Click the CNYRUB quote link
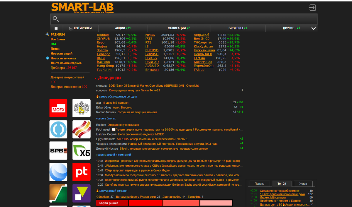The image size is (352, 207). pyautogui.click(x=103, y=39)
